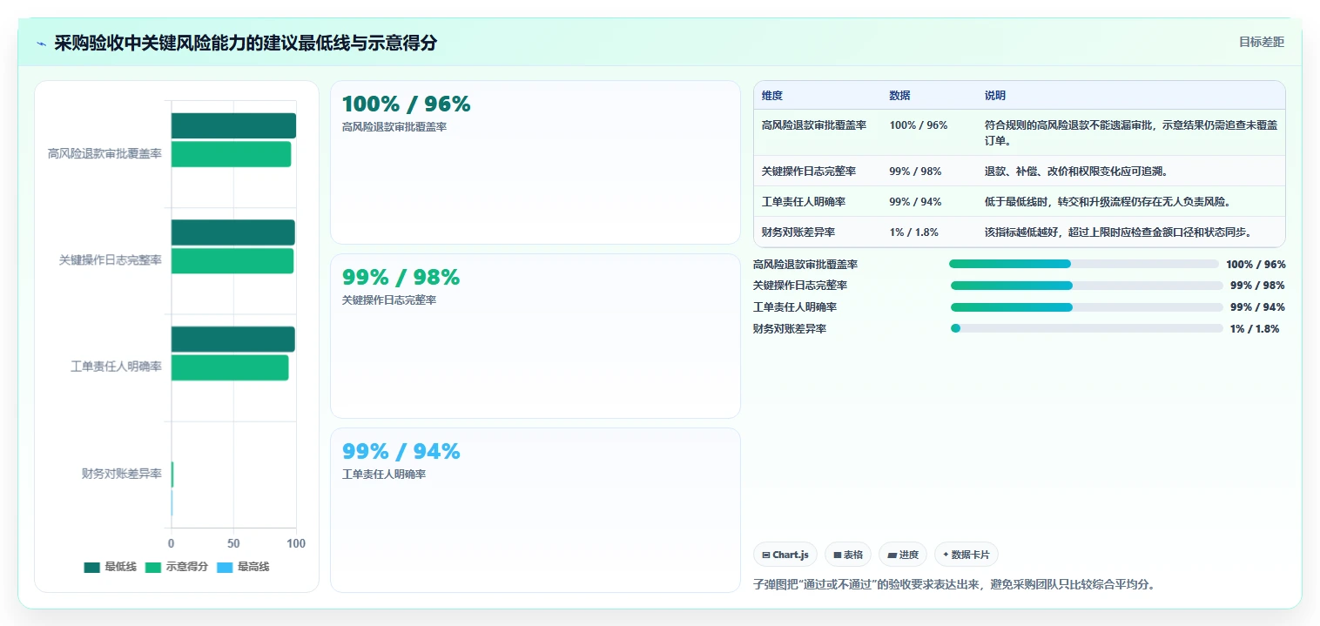
Task: Click the x-axis tick label 100
Action: click(x=296, y=544)
